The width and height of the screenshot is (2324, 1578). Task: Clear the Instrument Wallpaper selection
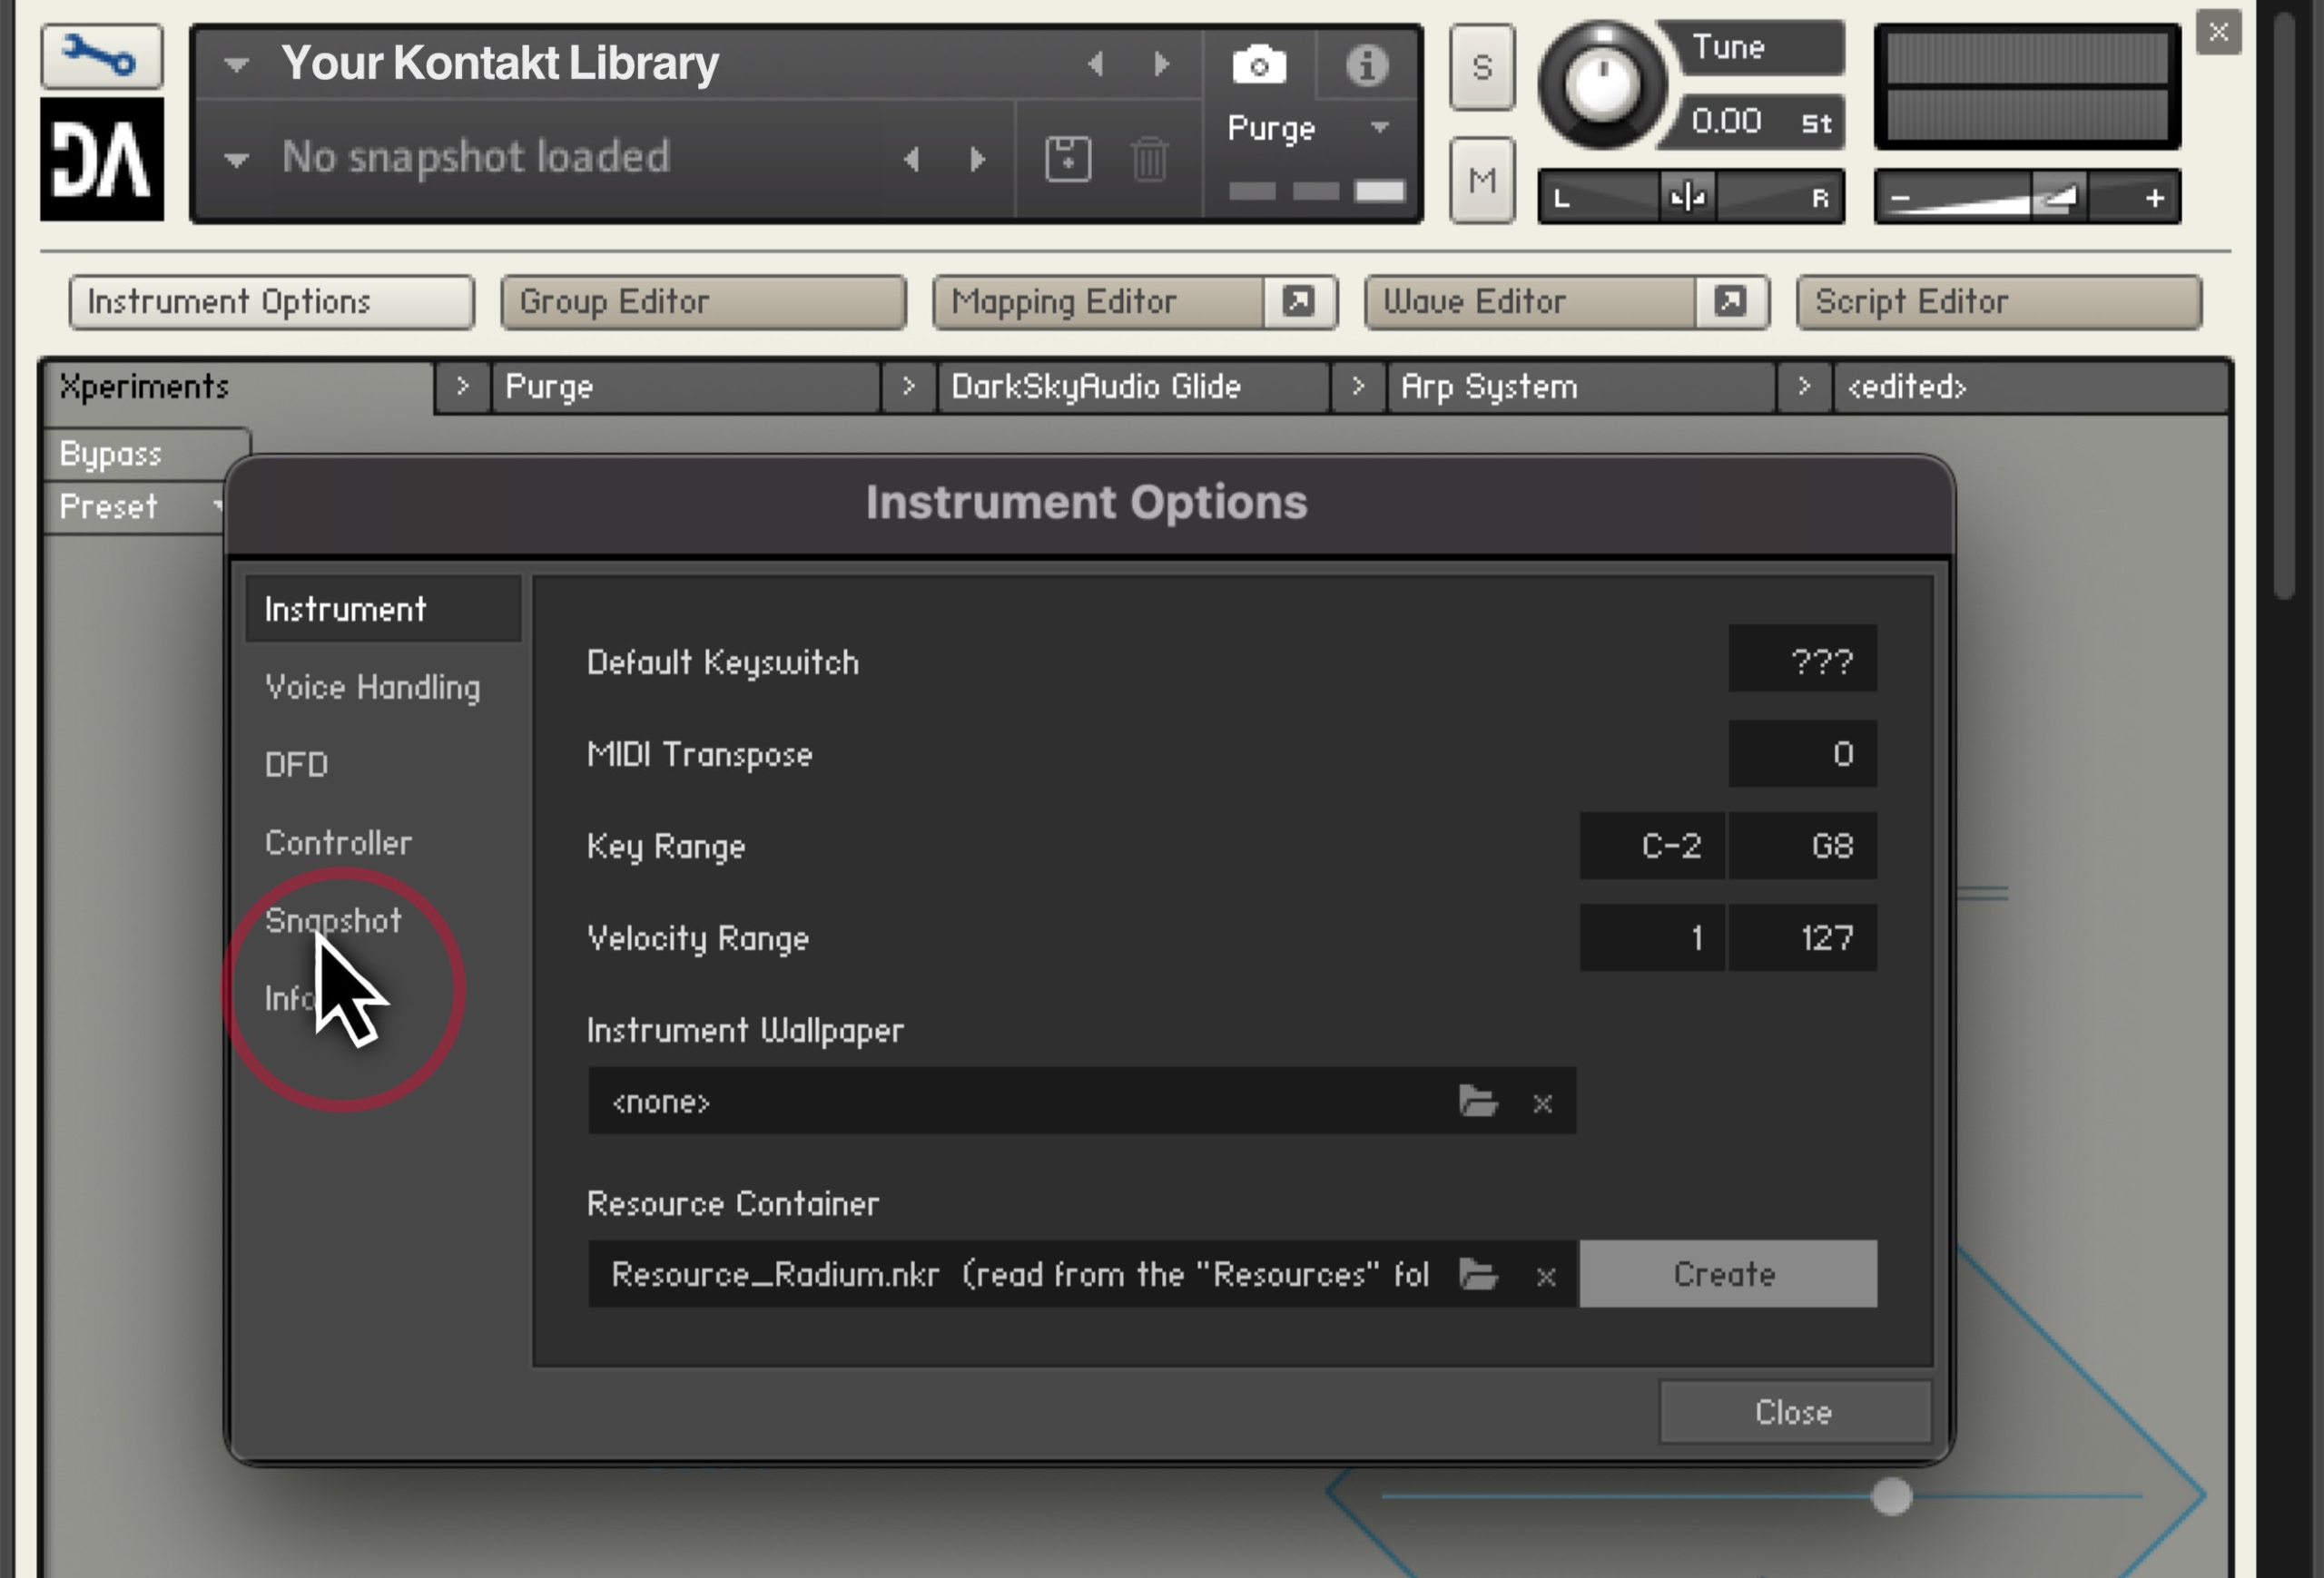click(x=1542, y=1103)
